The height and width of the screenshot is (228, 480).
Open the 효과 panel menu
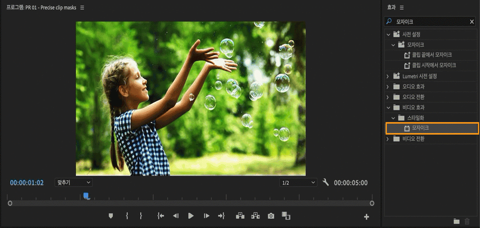(402, 8)
